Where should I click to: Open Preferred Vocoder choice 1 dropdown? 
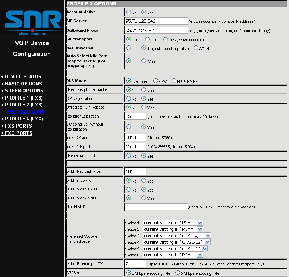click(x=200, y=223)
